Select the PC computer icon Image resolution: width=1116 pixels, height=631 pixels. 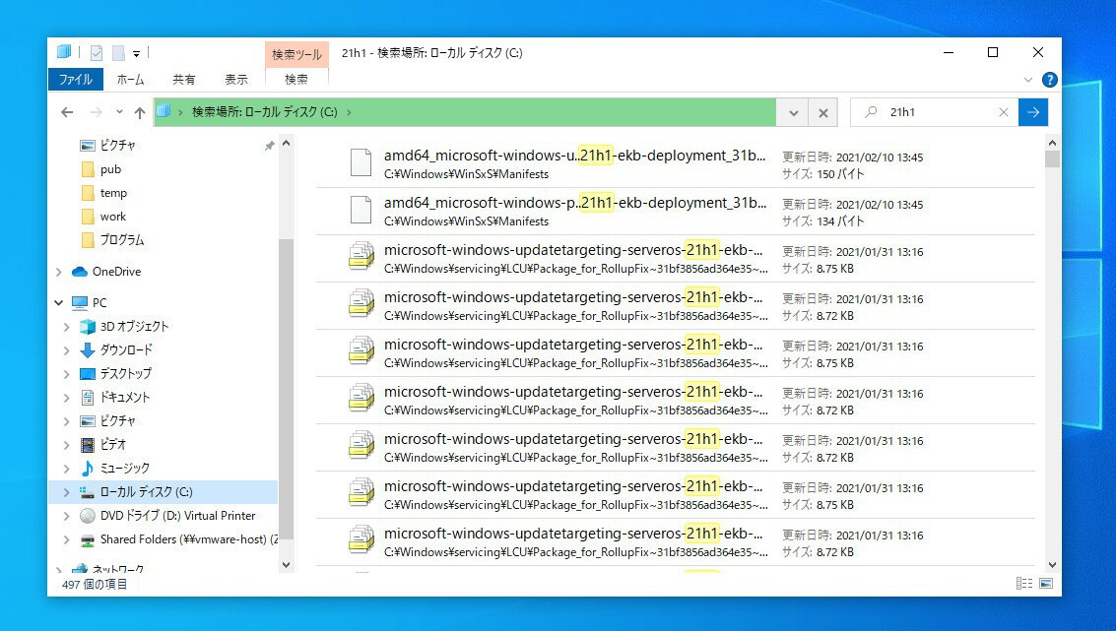point(80,303)
